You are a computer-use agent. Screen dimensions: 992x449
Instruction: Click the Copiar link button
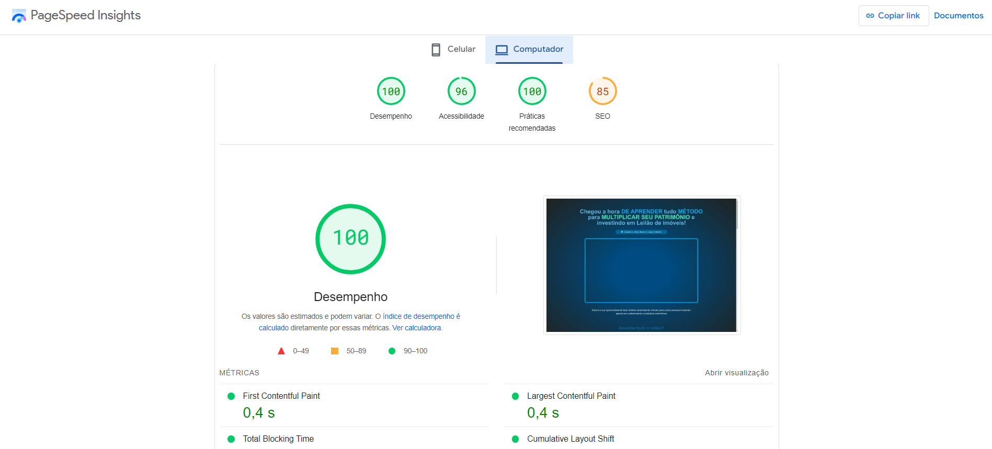(893, 16)
